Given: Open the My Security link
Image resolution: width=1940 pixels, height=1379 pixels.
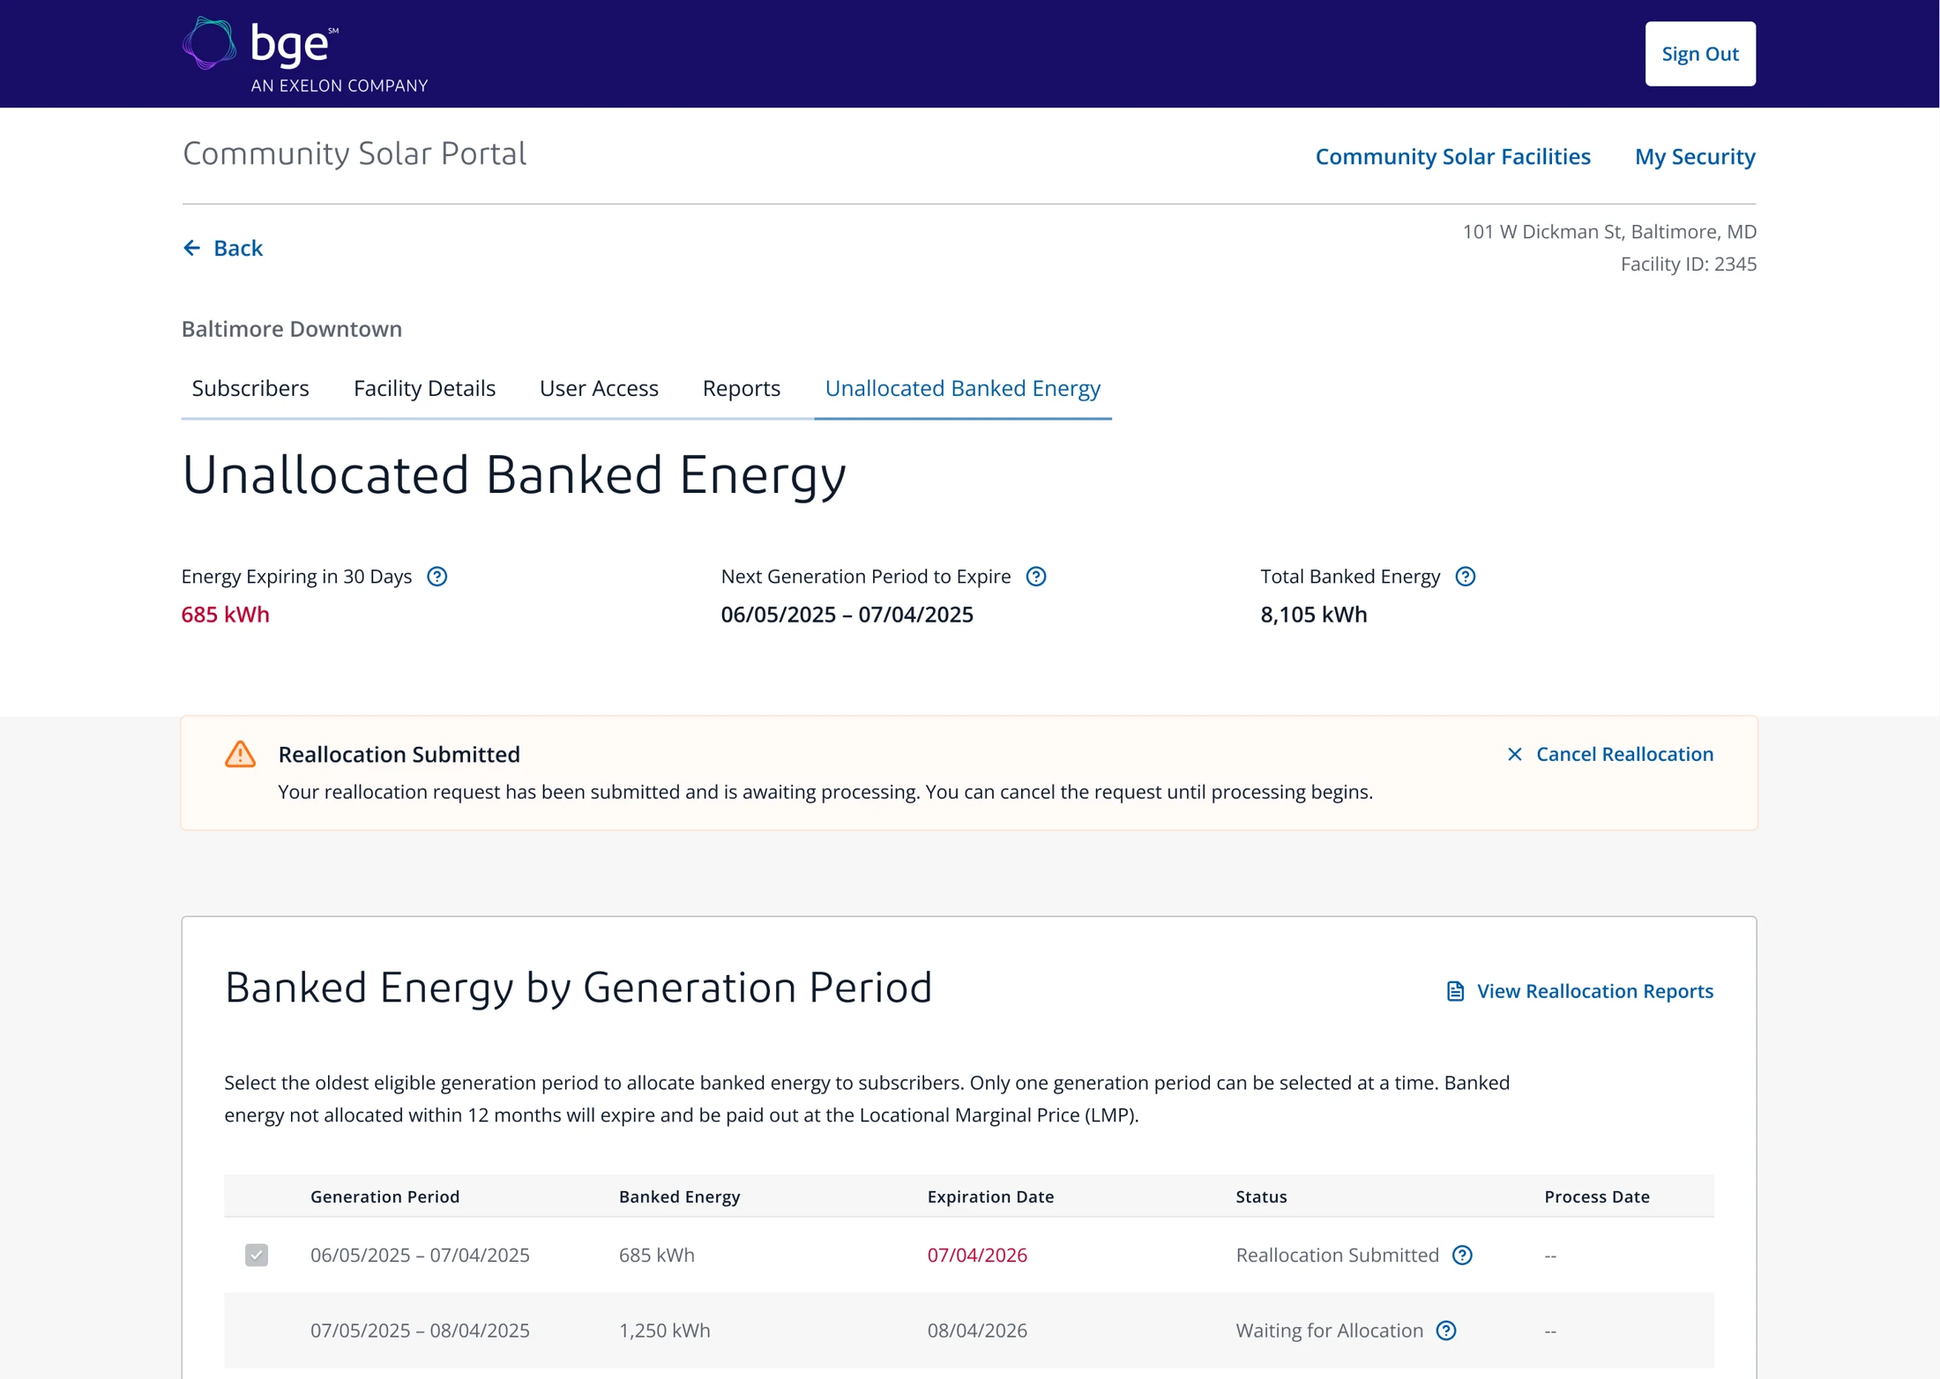Looking at the screenshot, I should point(1695,156).
